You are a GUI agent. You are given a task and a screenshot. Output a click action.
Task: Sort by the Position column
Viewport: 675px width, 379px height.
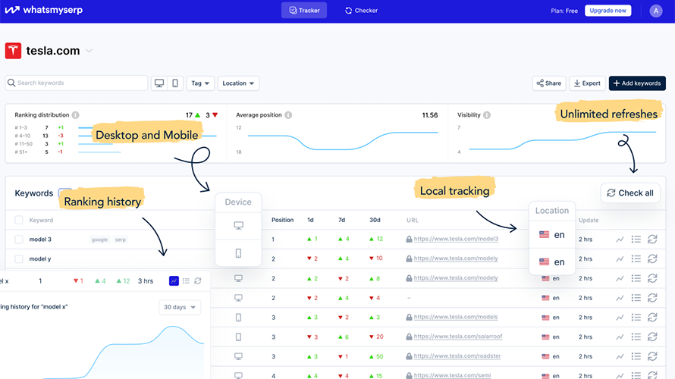[x=282, y=220]
